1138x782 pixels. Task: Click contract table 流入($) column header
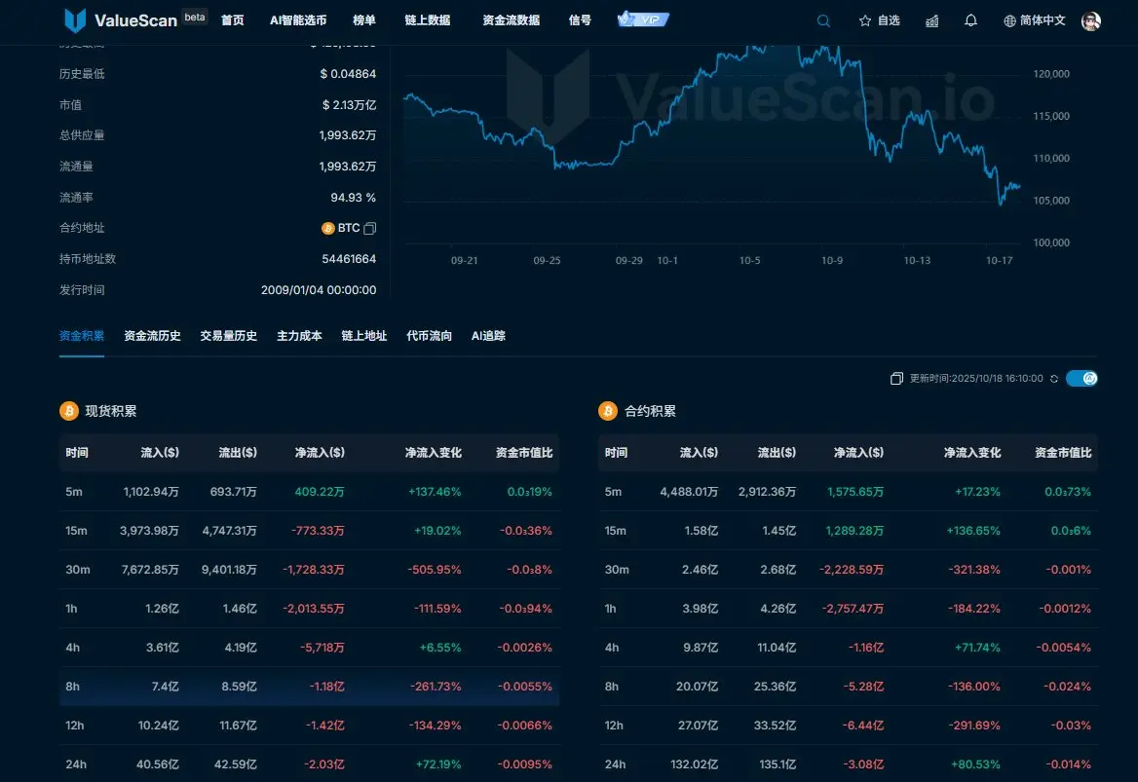699,453
